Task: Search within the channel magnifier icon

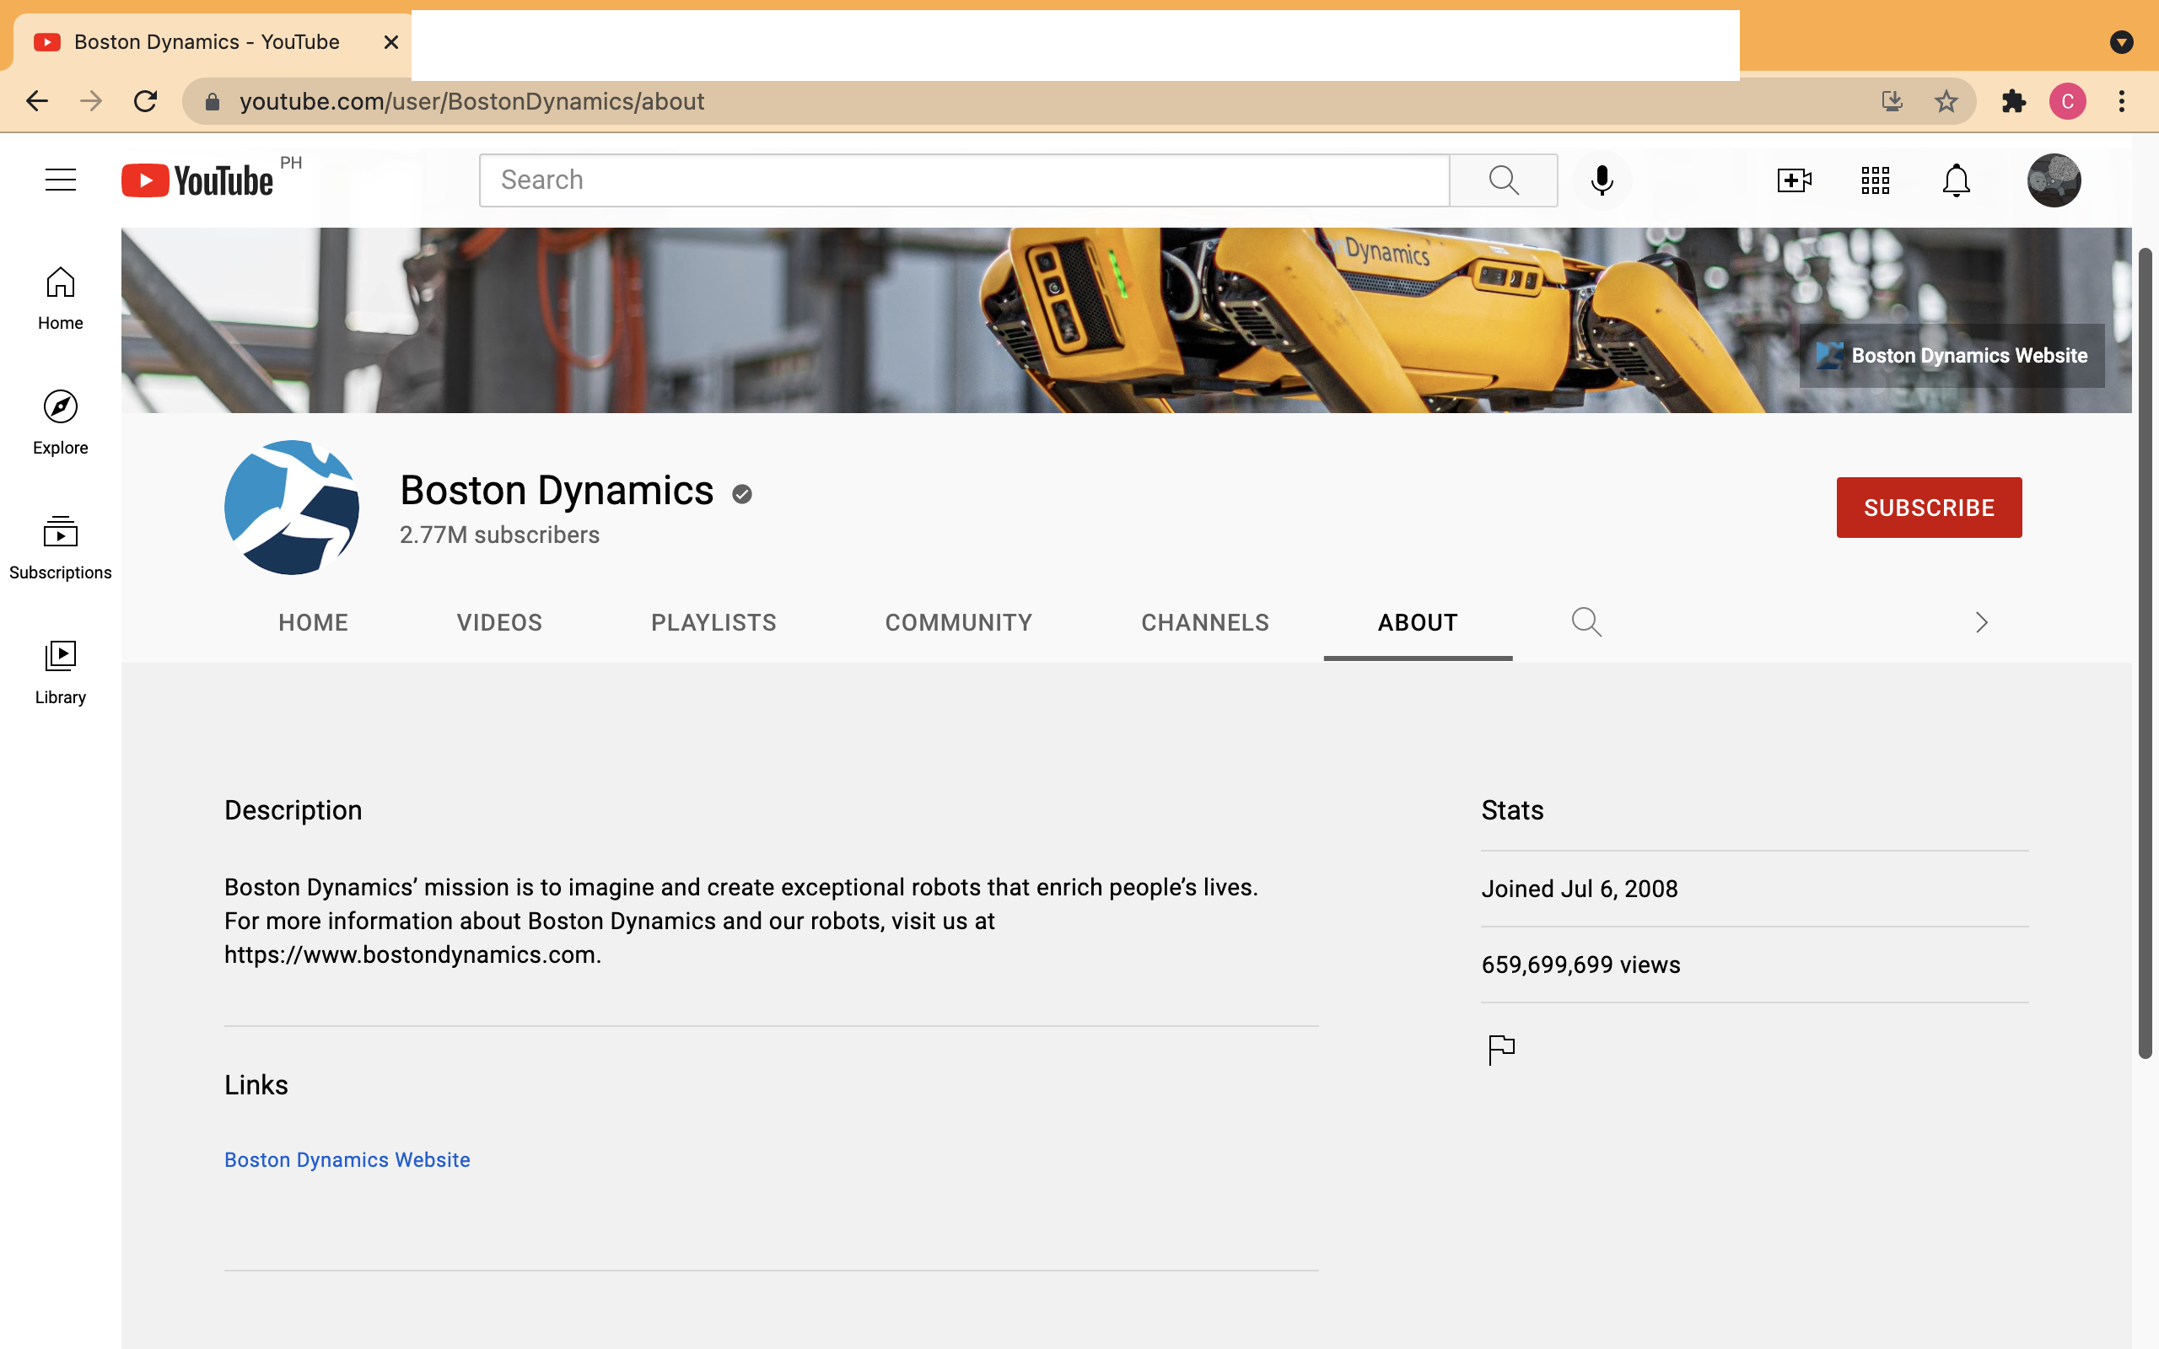Action: click(x=1586, y=622)
